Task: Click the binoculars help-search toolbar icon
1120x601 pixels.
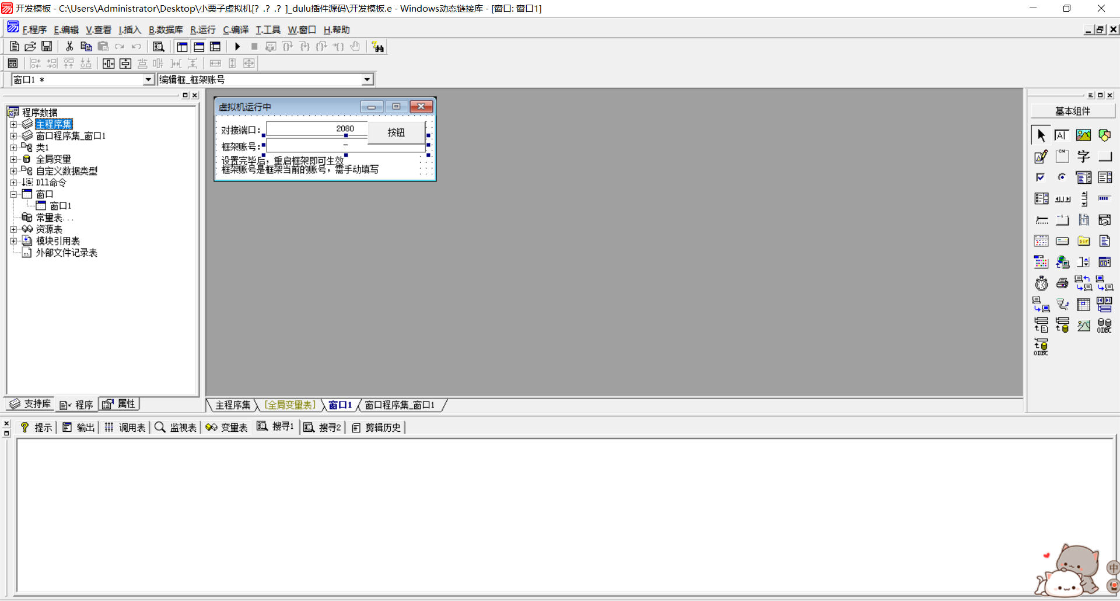Action: [378, 47]
